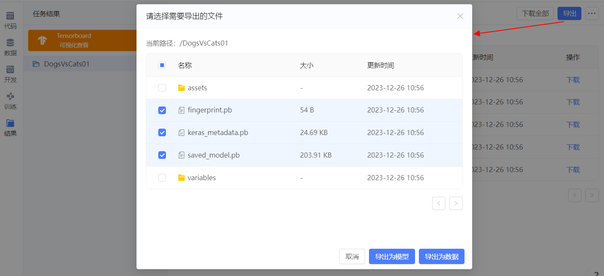Click the keras_metadata.pb file icon
The height and width of the screenshot is (276, 604).
click(181, 133)
